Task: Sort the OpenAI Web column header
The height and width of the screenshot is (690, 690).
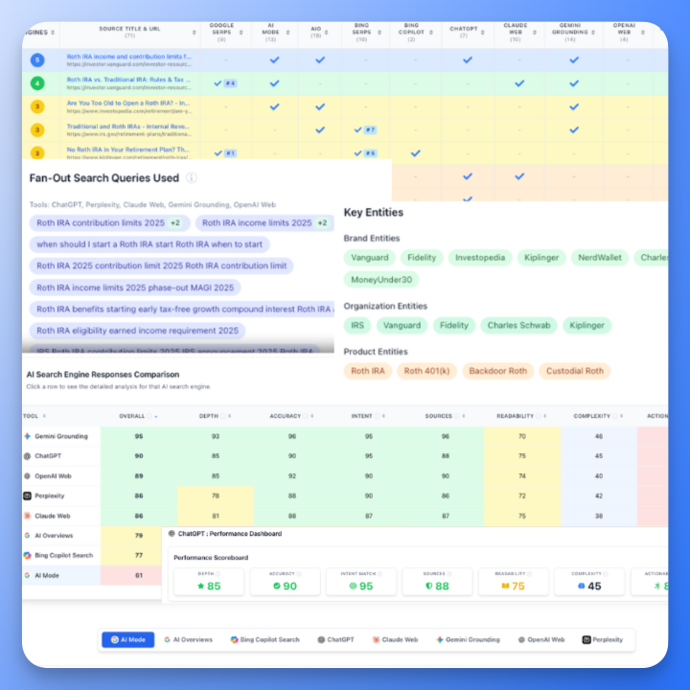Action: pyautogui.click(x=643, y=33)
